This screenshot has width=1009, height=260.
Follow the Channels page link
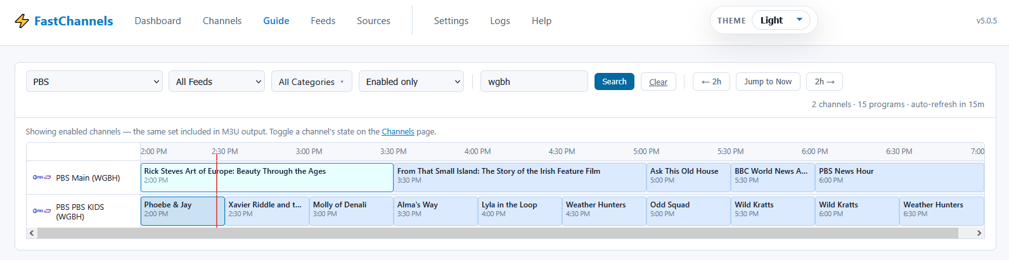pyautogui.click(x=398, y=131)
